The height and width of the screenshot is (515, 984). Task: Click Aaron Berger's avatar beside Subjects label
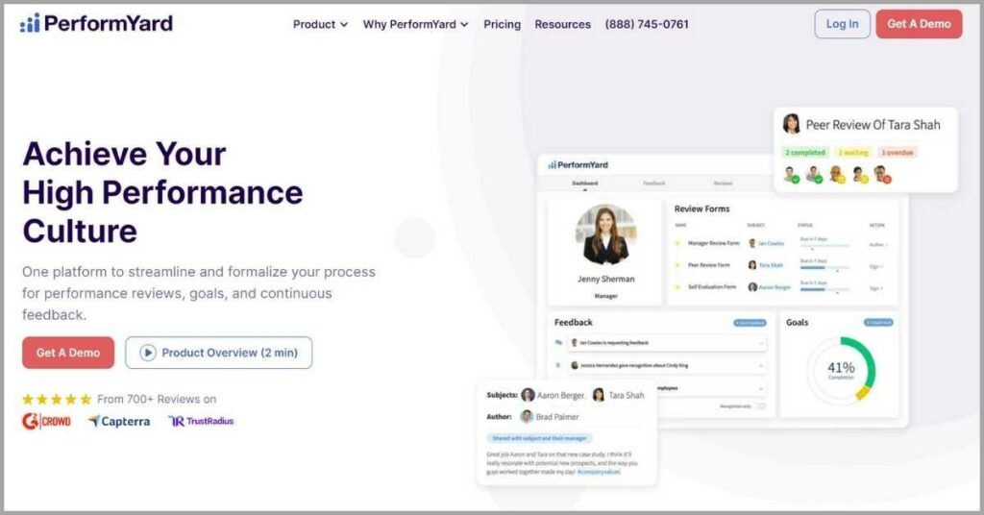coord(528,395)
